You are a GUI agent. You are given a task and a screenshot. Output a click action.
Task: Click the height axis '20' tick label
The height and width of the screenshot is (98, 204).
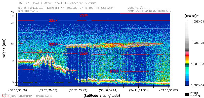(13, 23)
